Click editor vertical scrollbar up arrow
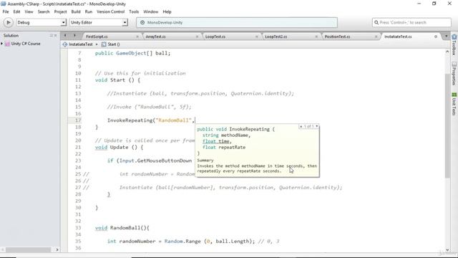Image resolution: width=458 pixels, height=258 pixels. coord(447,52)
